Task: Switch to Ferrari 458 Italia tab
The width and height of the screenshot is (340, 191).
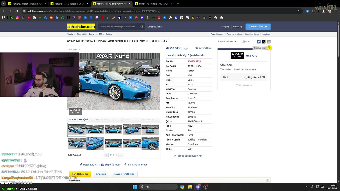Action: point(154,4)
